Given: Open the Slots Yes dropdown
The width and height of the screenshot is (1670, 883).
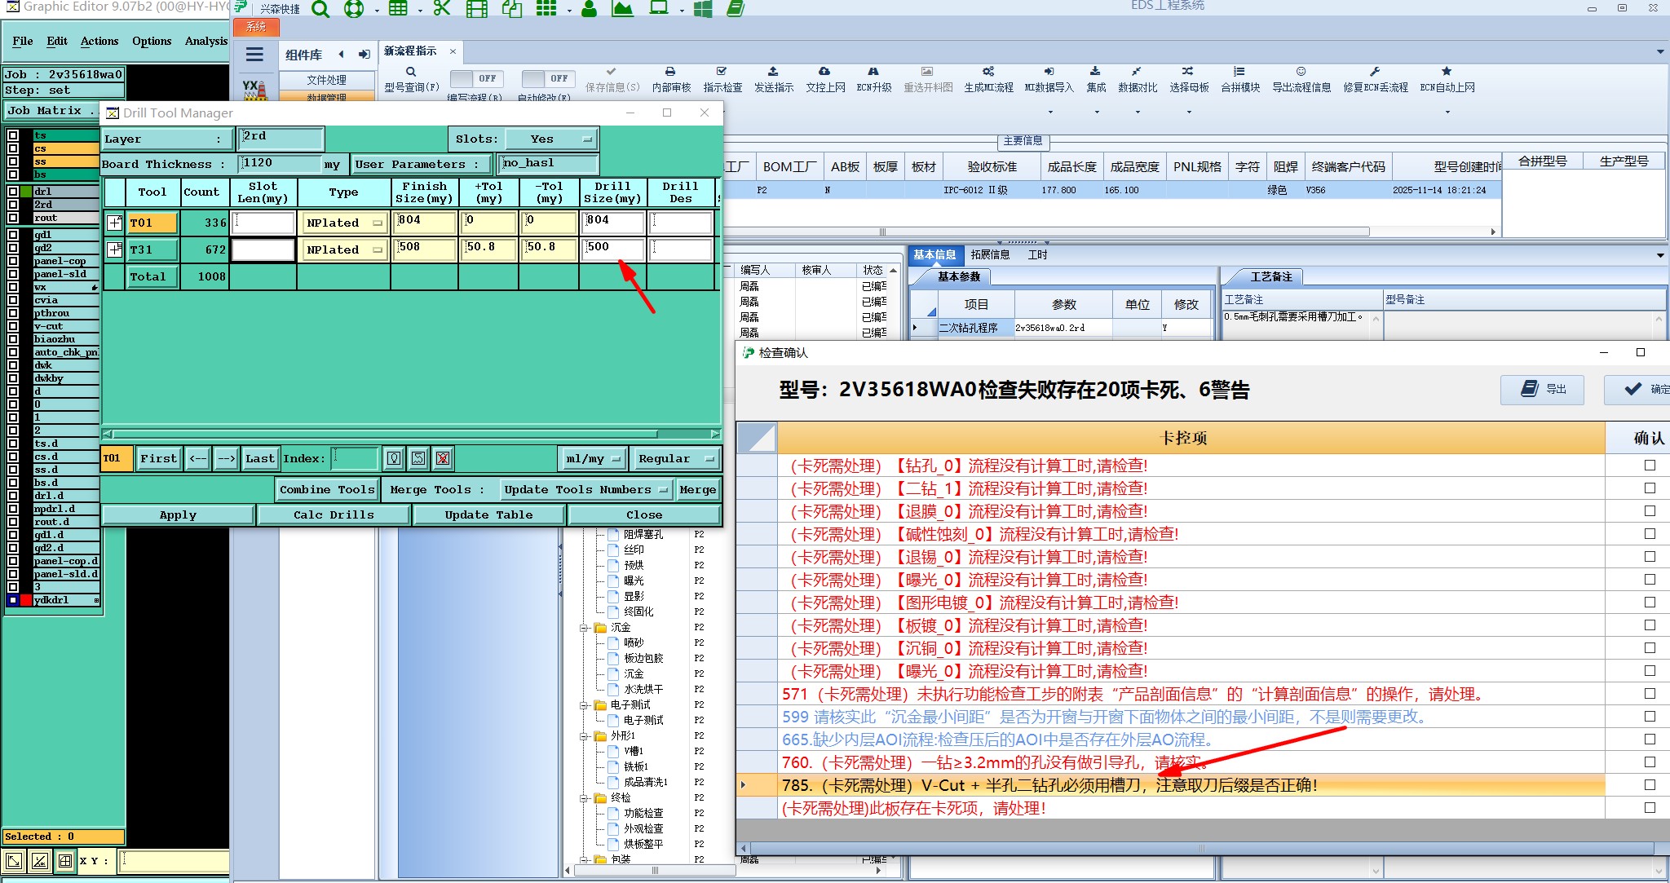Looking at the screenshot, I should (551, 139).
